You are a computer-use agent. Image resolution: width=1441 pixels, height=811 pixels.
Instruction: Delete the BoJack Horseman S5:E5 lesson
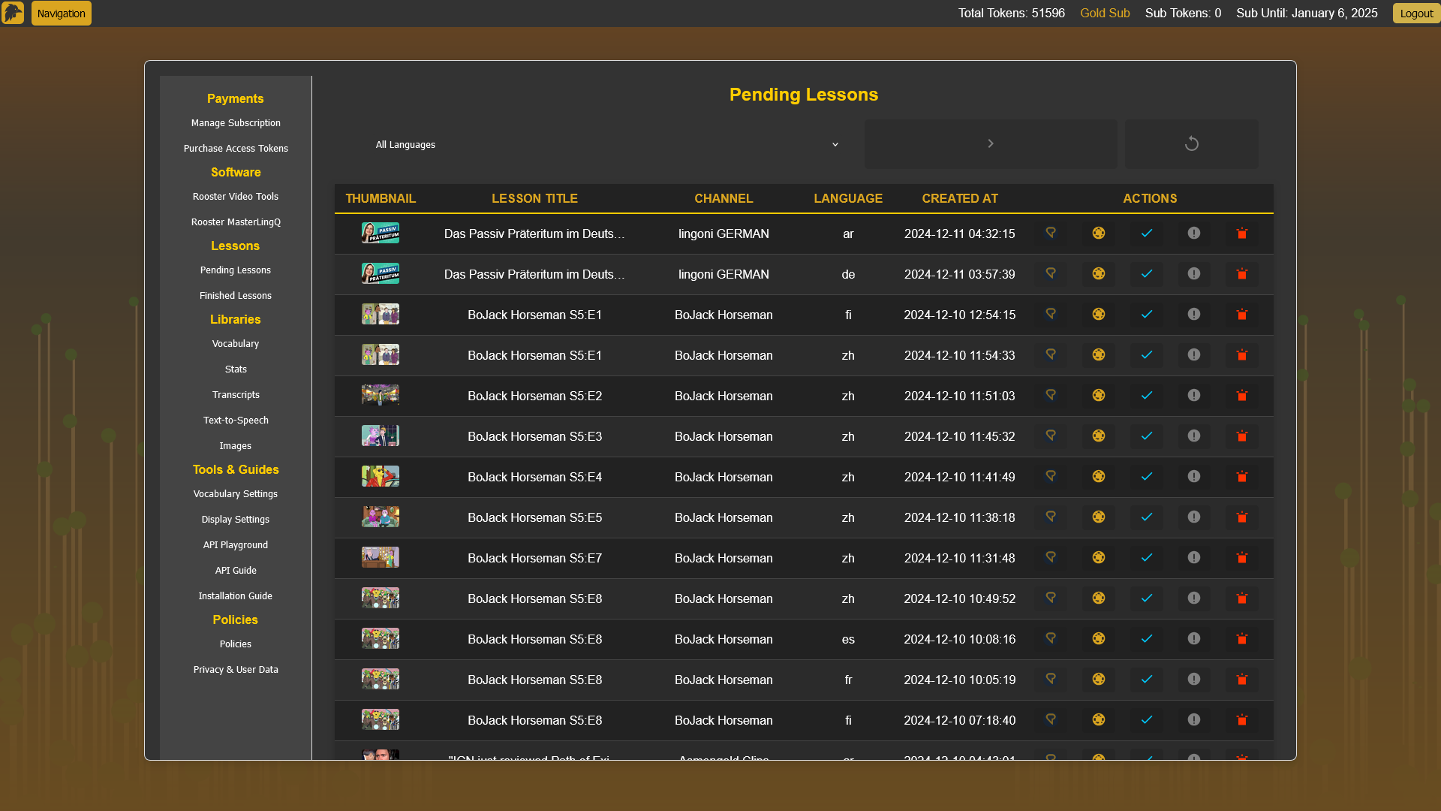(1241, 517)
